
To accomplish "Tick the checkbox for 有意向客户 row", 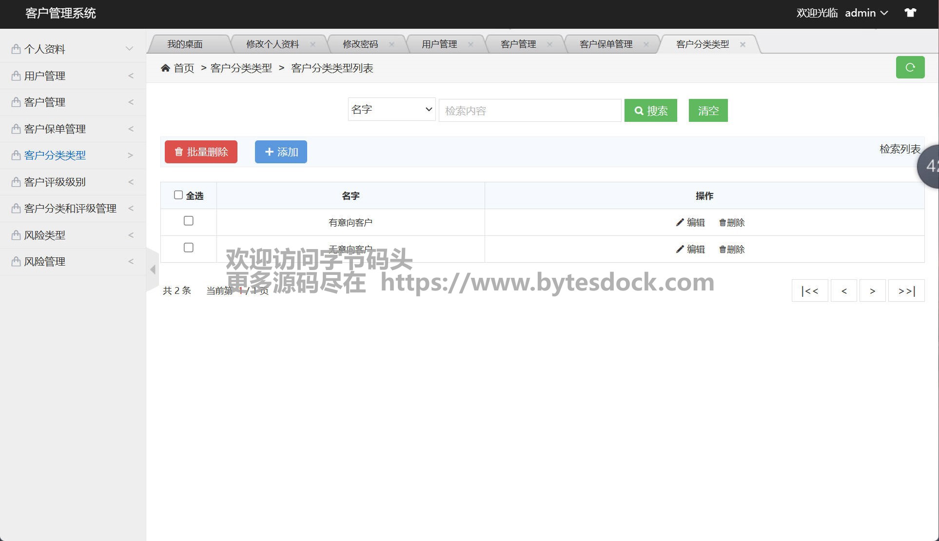I will [189, 221].
